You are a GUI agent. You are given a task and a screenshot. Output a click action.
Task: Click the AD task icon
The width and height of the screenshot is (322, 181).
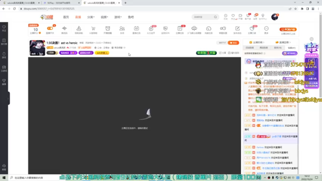click(x=136, y=29)
